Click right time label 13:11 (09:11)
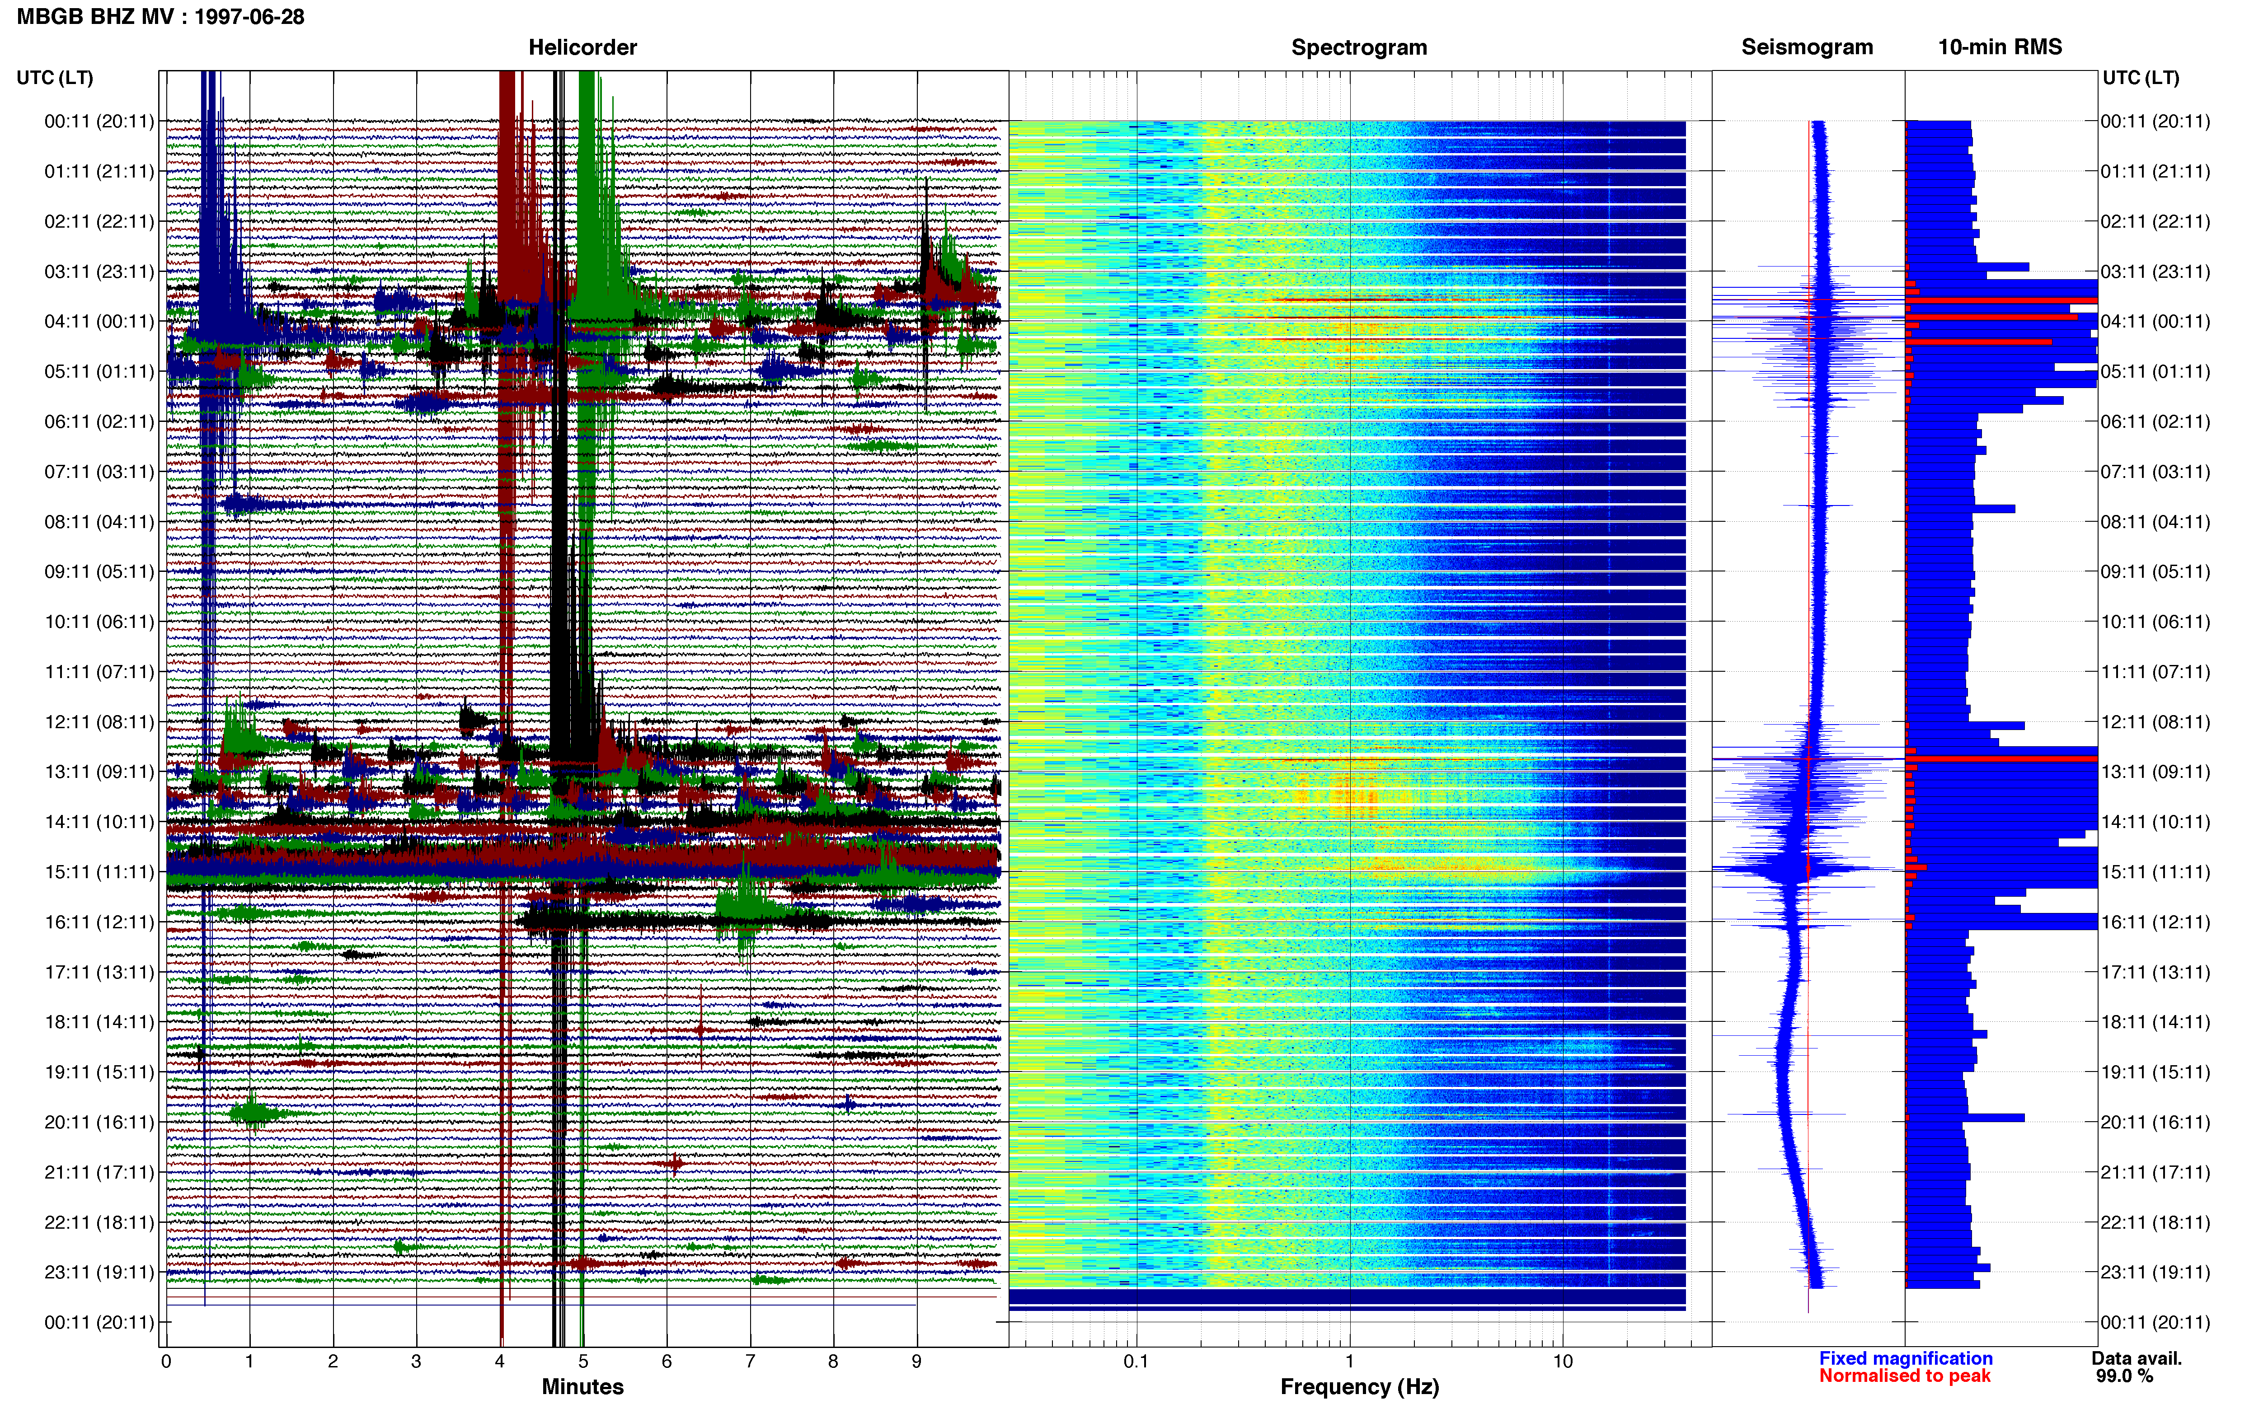The height and width of the screenshot is (1418, 2268). [2155, 772]
